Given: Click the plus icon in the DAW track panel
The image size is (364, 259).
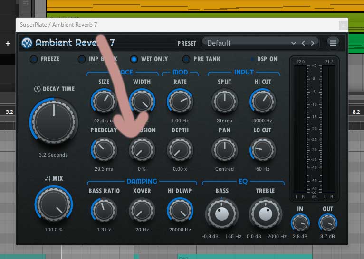Looking at the screenshot, I should click(x=8, y=43).
